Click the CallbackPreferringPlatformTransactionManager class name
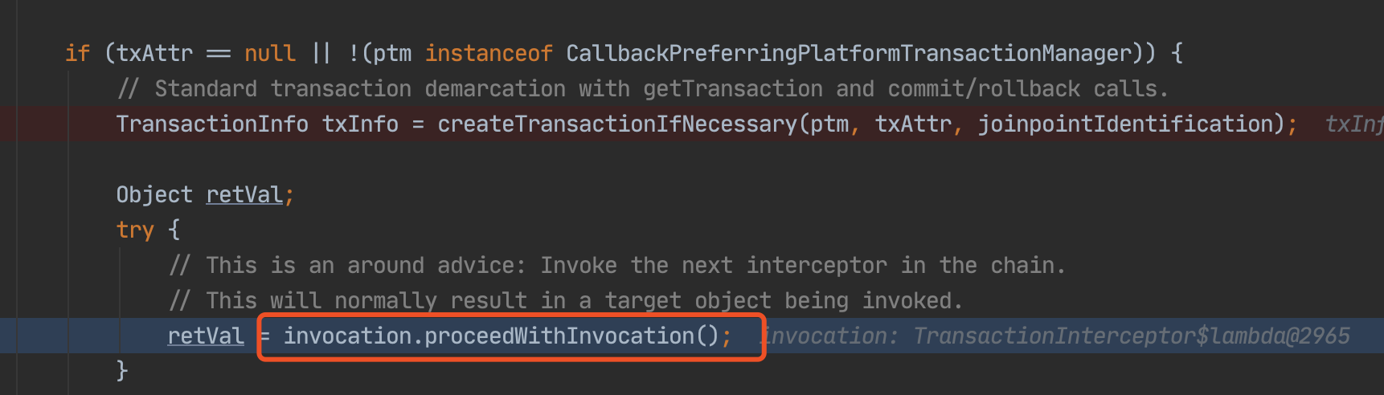This screenshot has width=1384, height=395. [x=849, y=53]
